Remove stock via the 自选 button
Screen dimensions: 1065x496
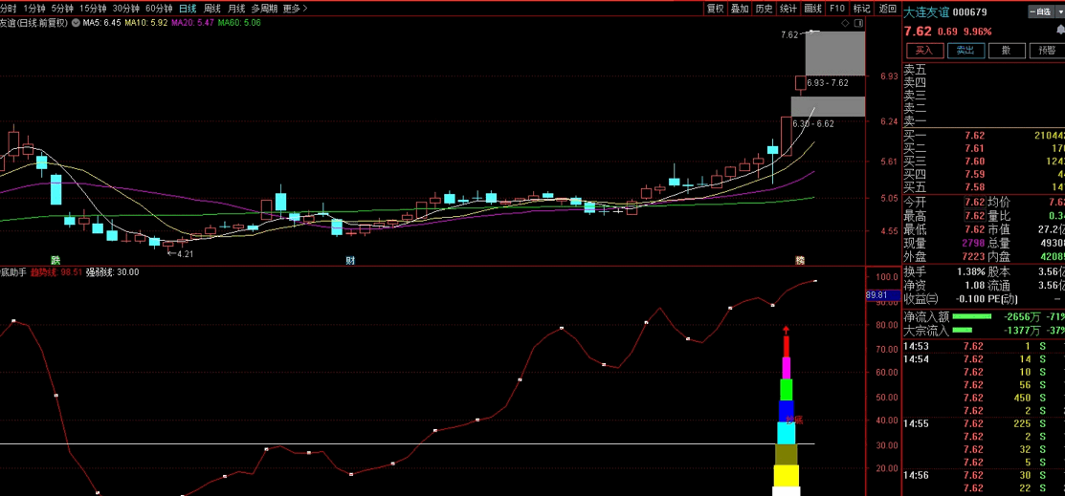[1040, 11]
